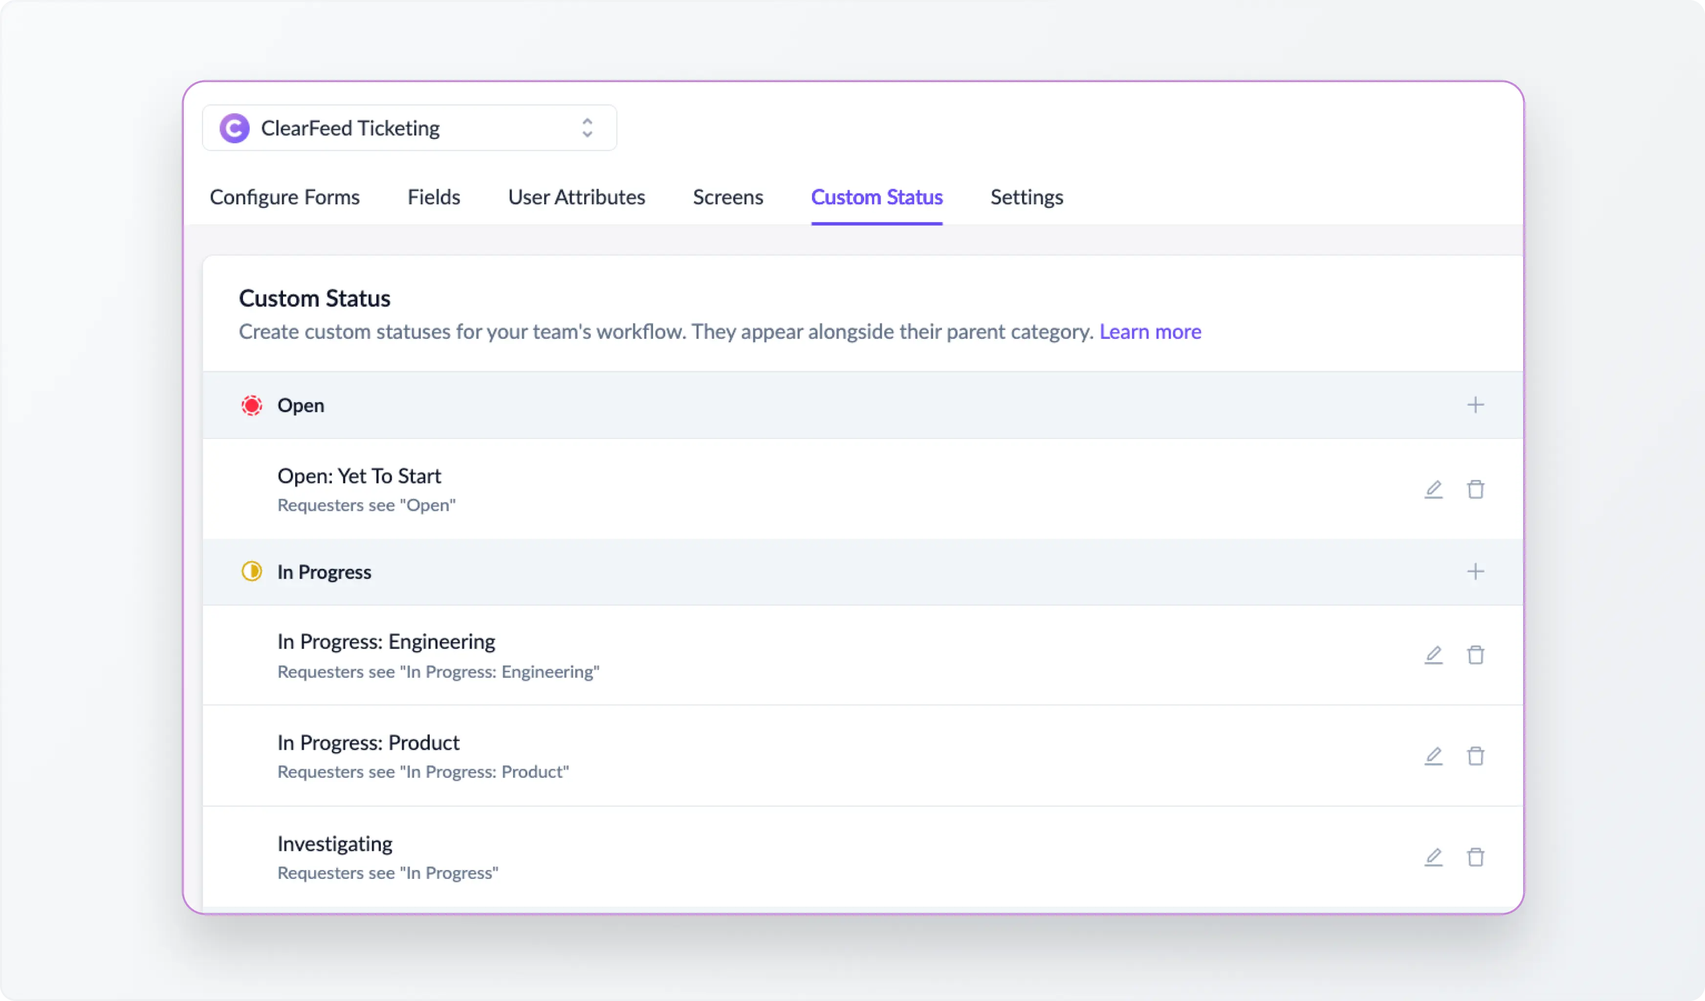Open the Fields tab
Image resolution: width=1705 pixels, height=1001 pixels.
click(x=434, y=197)
